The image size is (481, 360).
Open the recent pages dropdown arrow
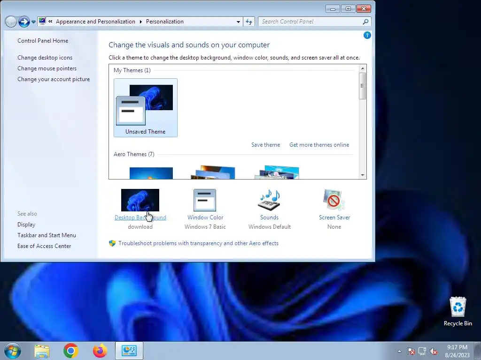coord(33,22)
